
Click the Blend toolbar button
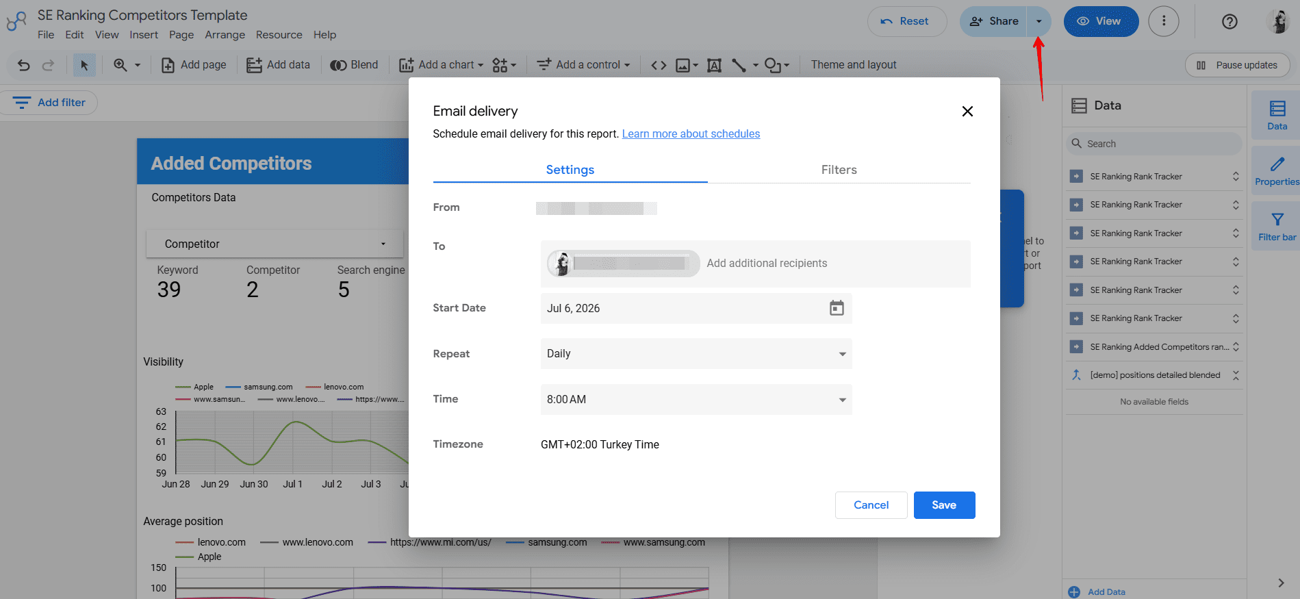(x=354, y=65)
